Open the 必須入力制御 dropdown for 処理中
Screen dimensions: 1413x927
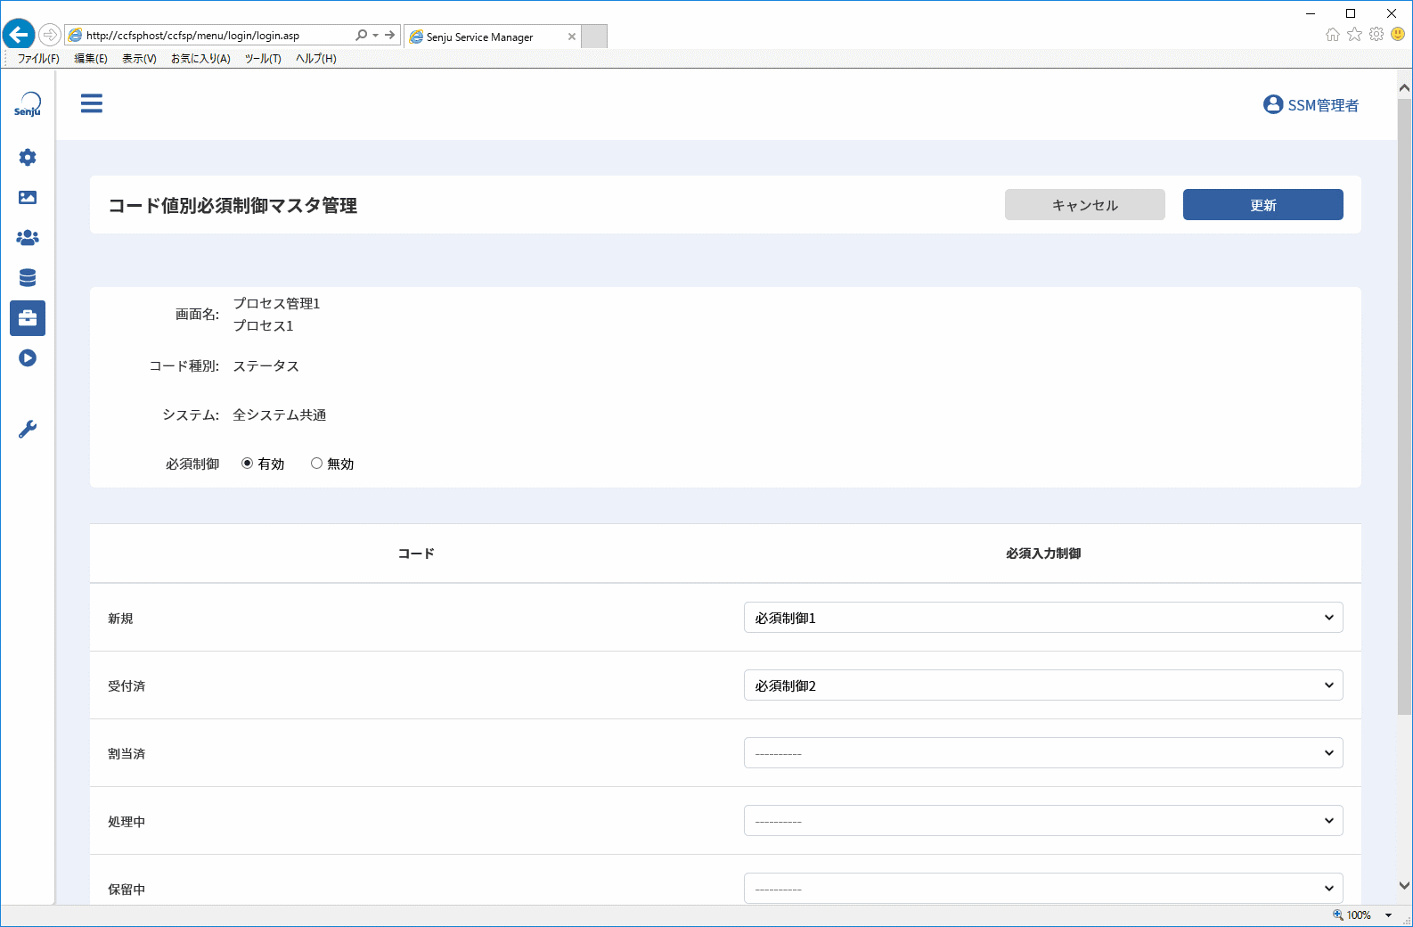pyautogui.click(x=1043, y=821)
